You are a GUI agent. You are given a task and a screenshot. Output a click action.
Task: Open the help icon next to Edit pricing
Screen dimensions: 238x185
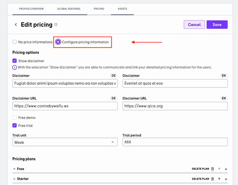[x=56, y=24]
